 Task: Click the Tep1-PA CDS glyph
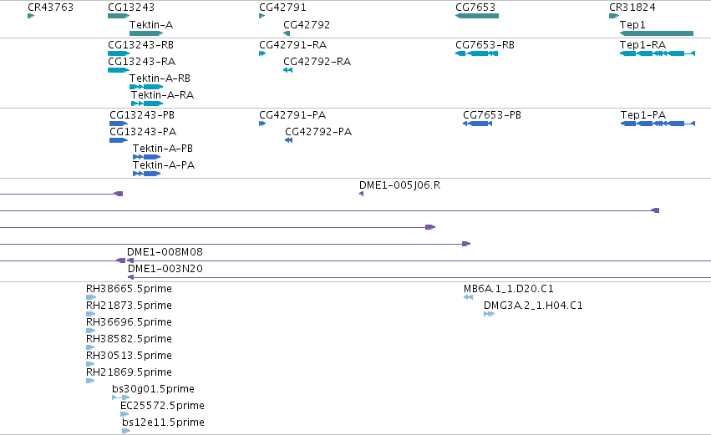pos(658,124)
